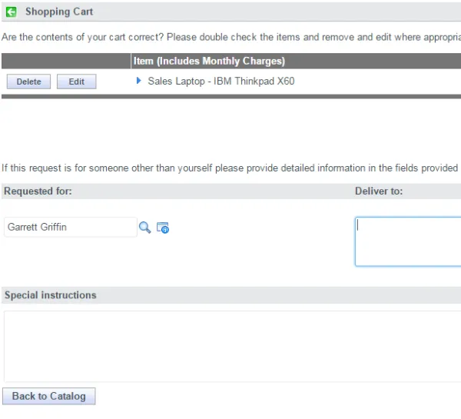
Task: Click the Special instructions section header
Action: point(51,295)
